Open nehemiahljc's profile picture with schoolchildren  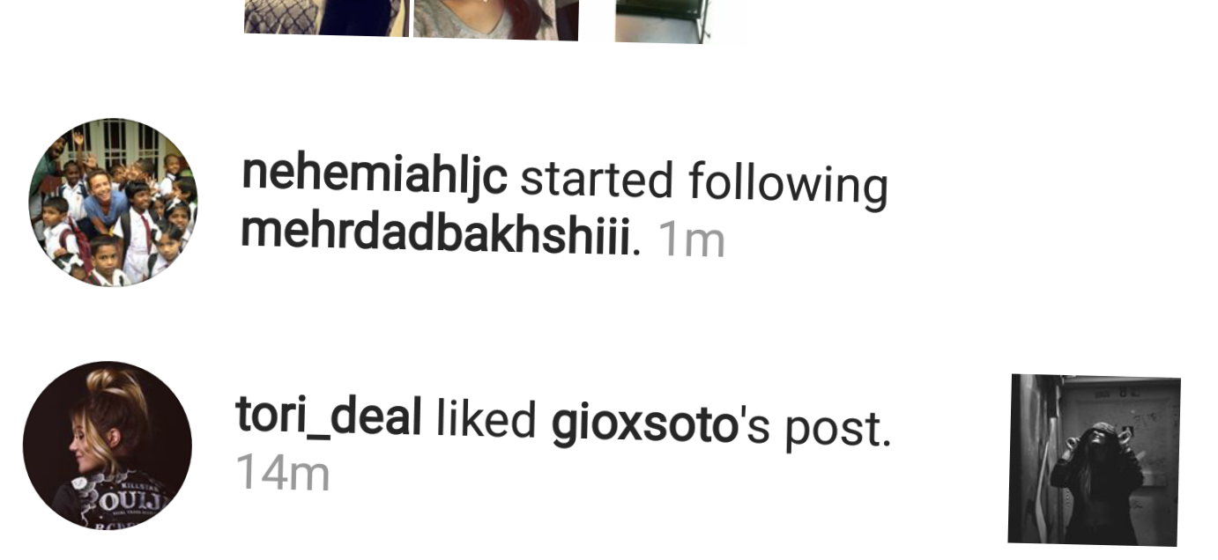point(113,203)
